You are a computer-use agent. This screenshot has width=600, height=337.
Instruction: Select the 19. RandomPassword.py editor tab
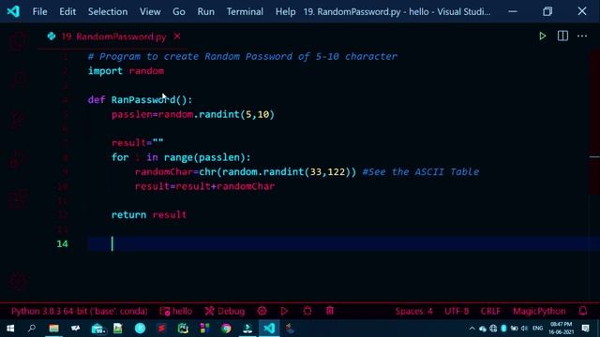pyautogui.click(x=113, y=37)
